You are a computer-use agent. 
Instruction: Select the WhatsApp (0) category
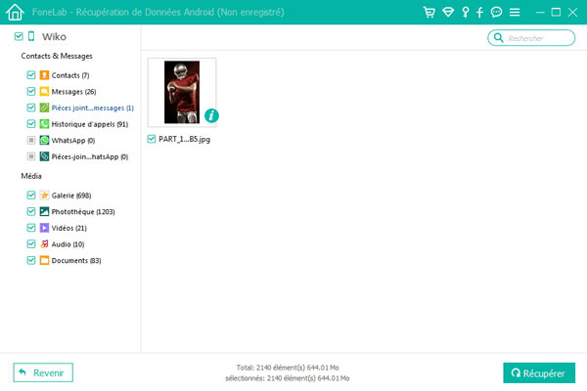click(73, 141)
